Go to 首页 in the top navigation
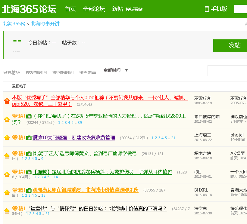Screen dimensions: 247x224 pyautogui.click(x=70, y=9)
